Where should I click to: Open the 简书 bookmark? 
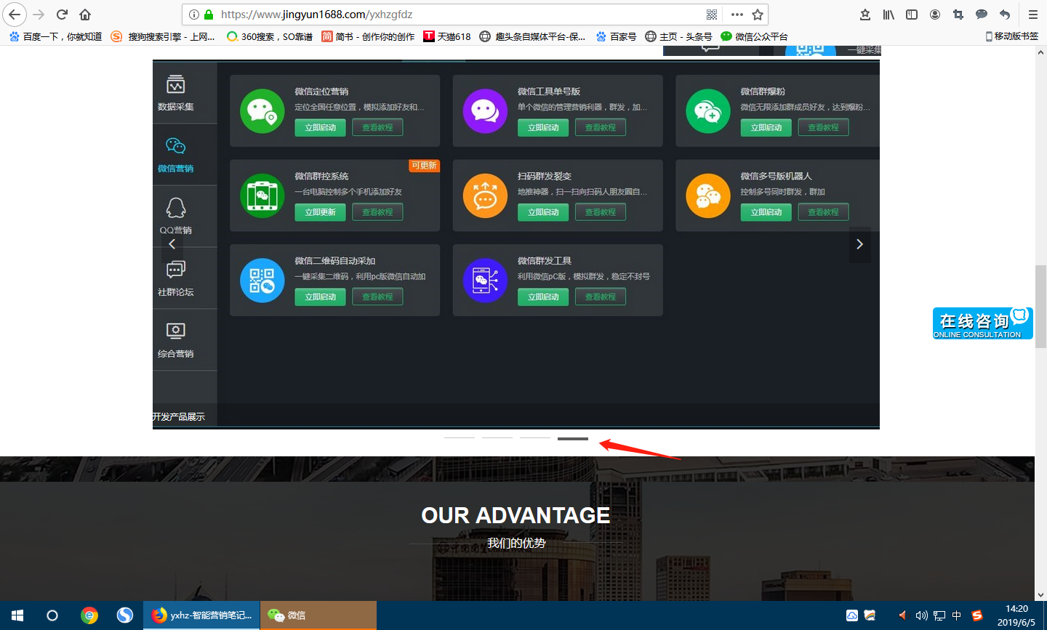tap(369, 36)
